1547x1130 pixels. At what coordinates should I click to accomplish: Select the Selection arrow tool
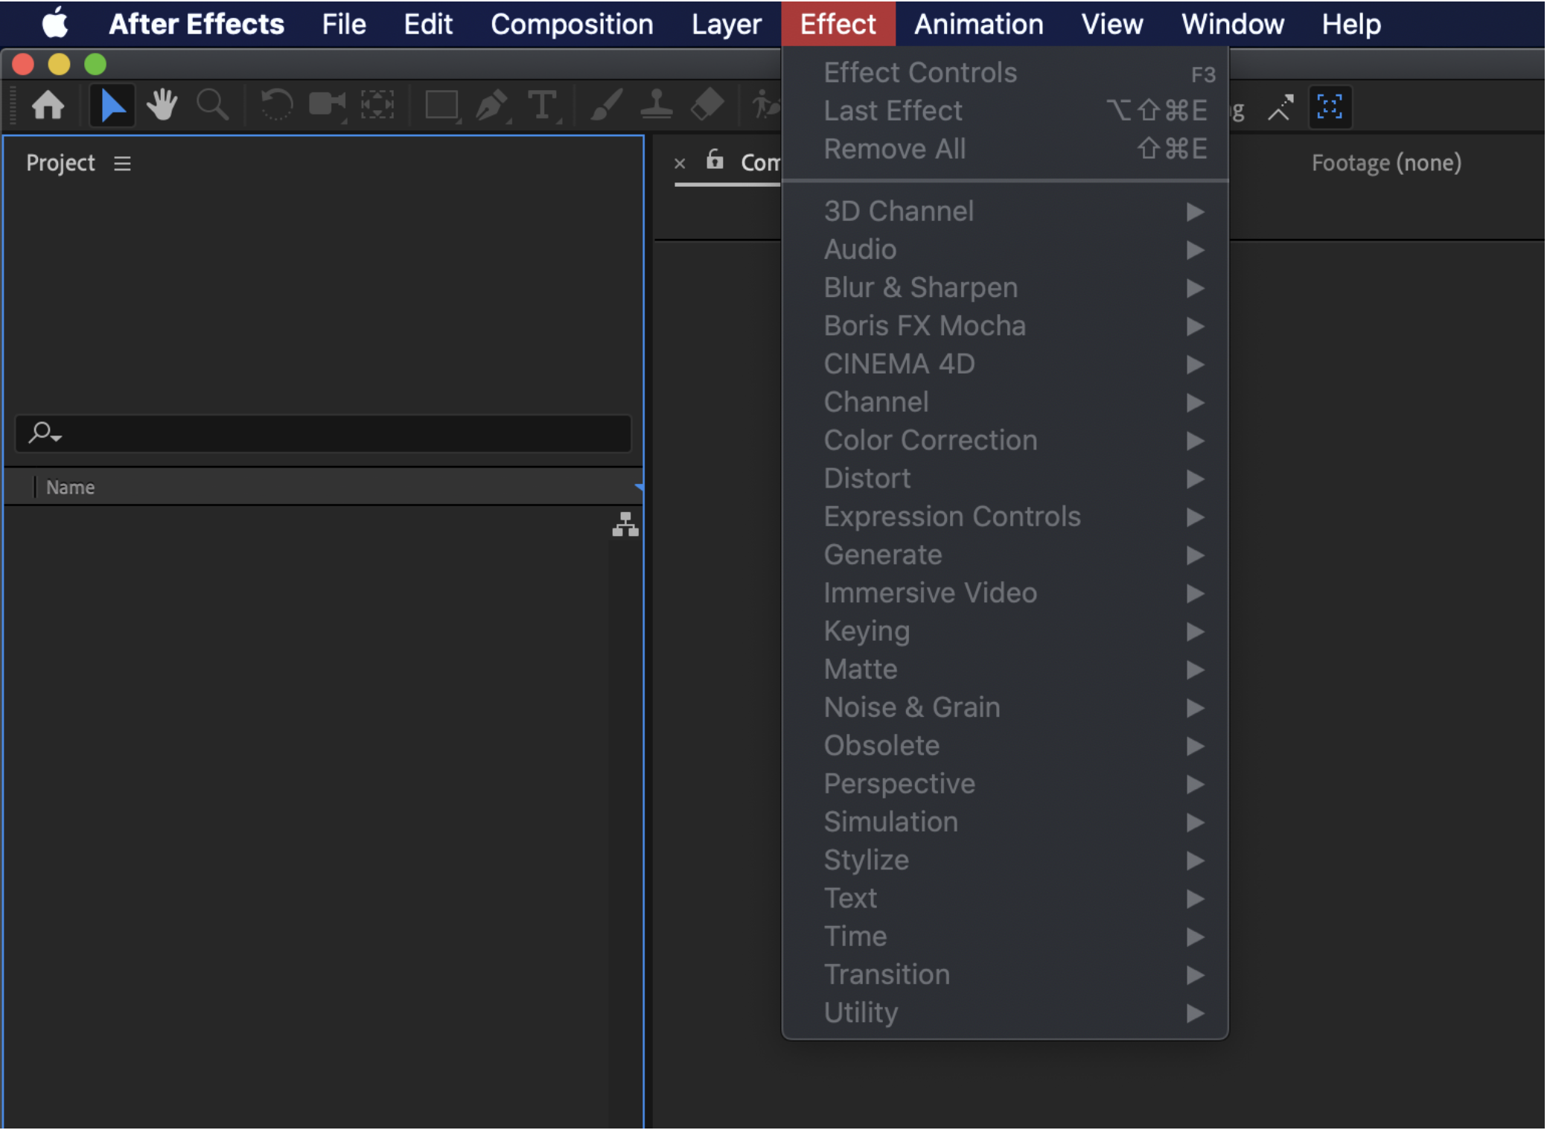pyautogui.click(x=112, y=105)
